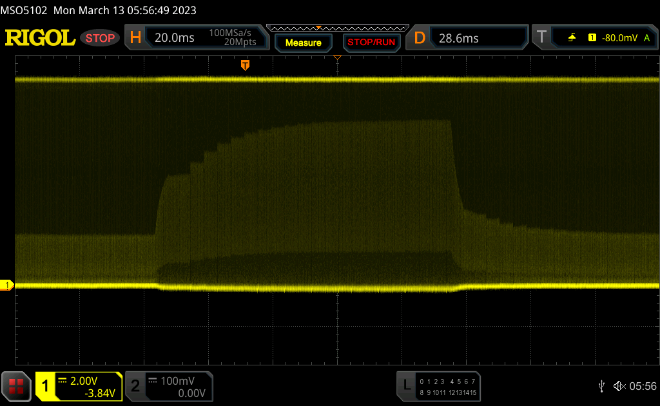Image resolution: width=660 pixels, height=406 pixels.
Task: Toggle channel 1 via its yellow label
Action: pos(45,386)
